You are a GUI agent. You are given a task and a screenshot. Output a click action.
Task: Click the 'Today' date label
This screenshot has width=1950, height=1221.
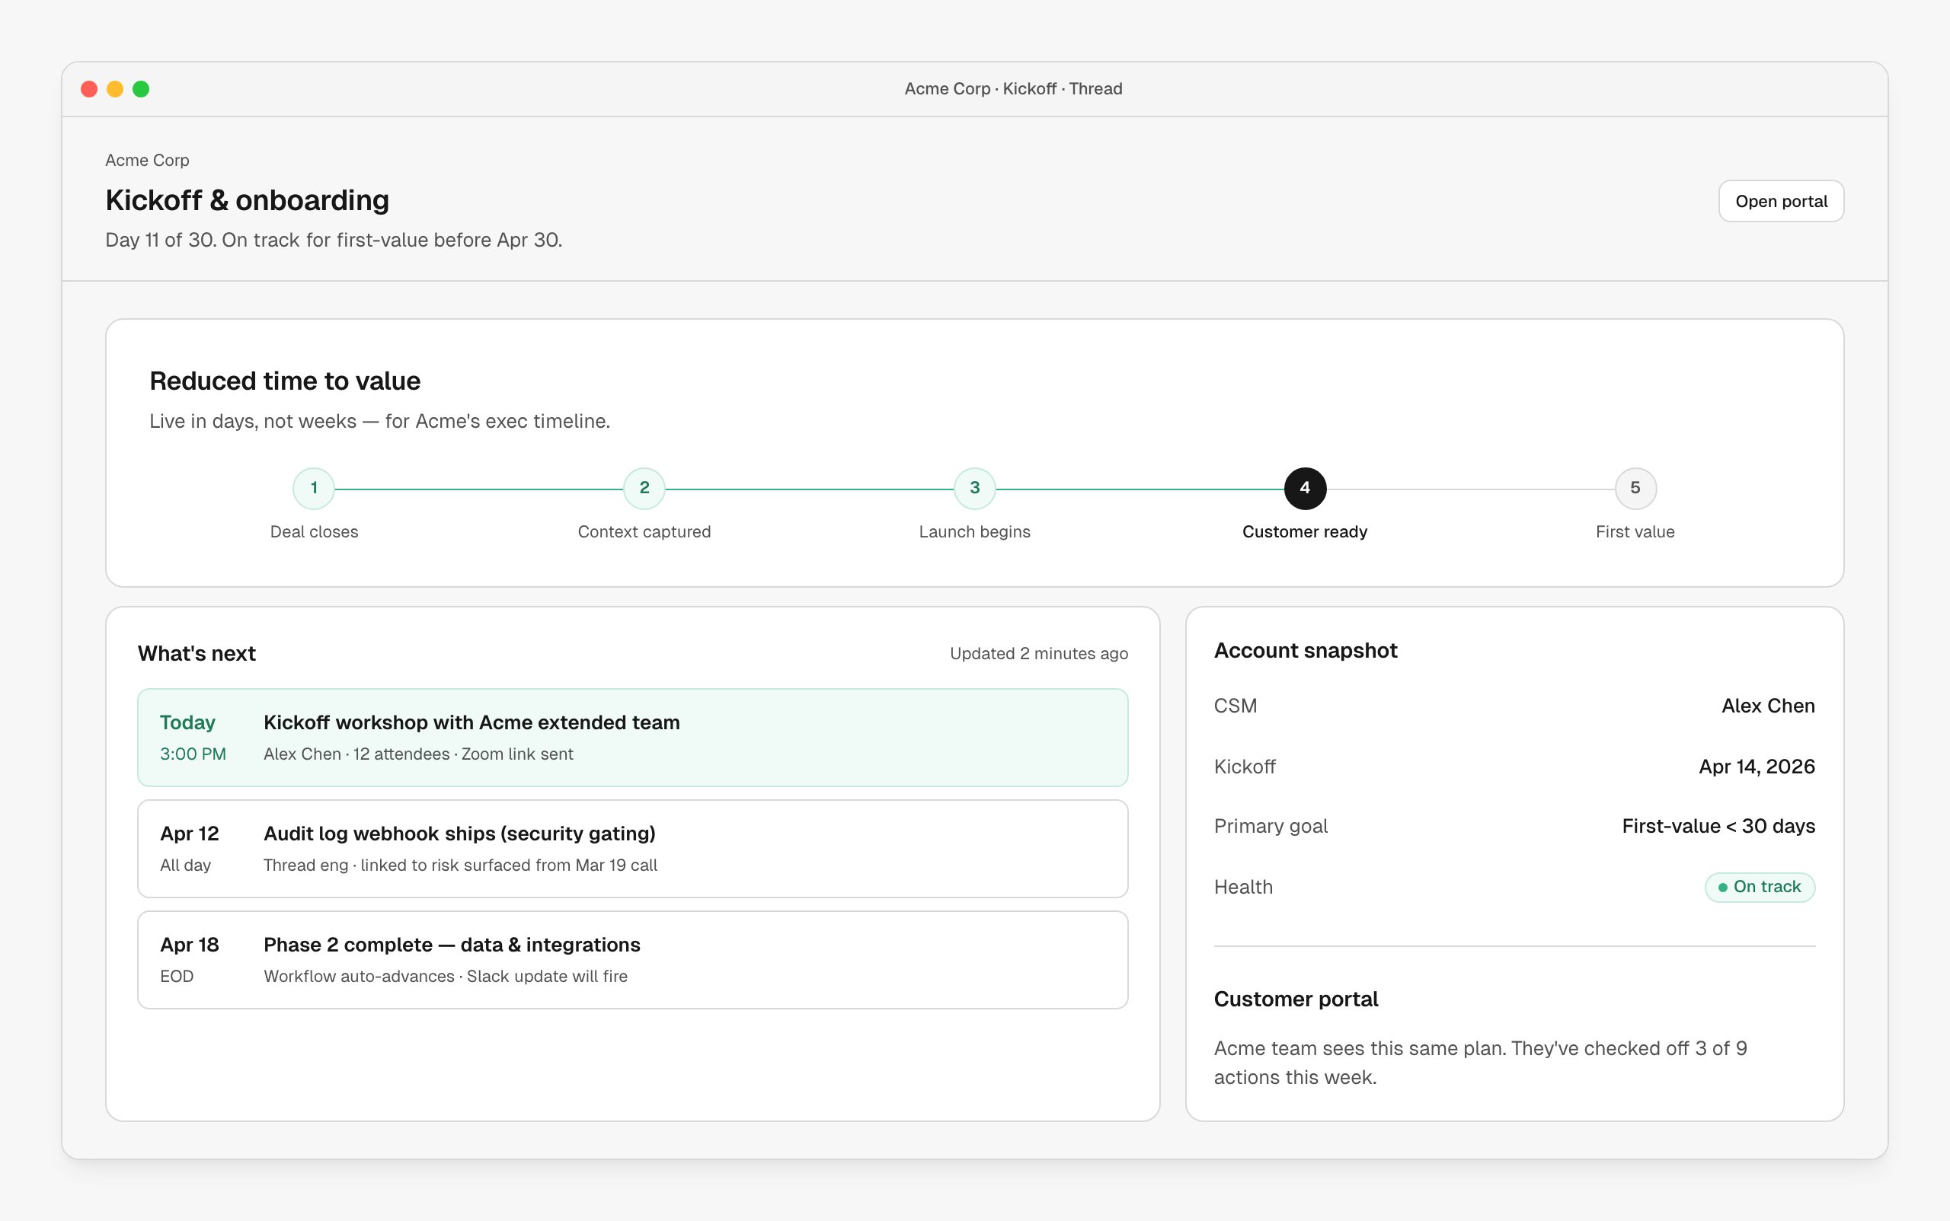[x=187, y=722]
